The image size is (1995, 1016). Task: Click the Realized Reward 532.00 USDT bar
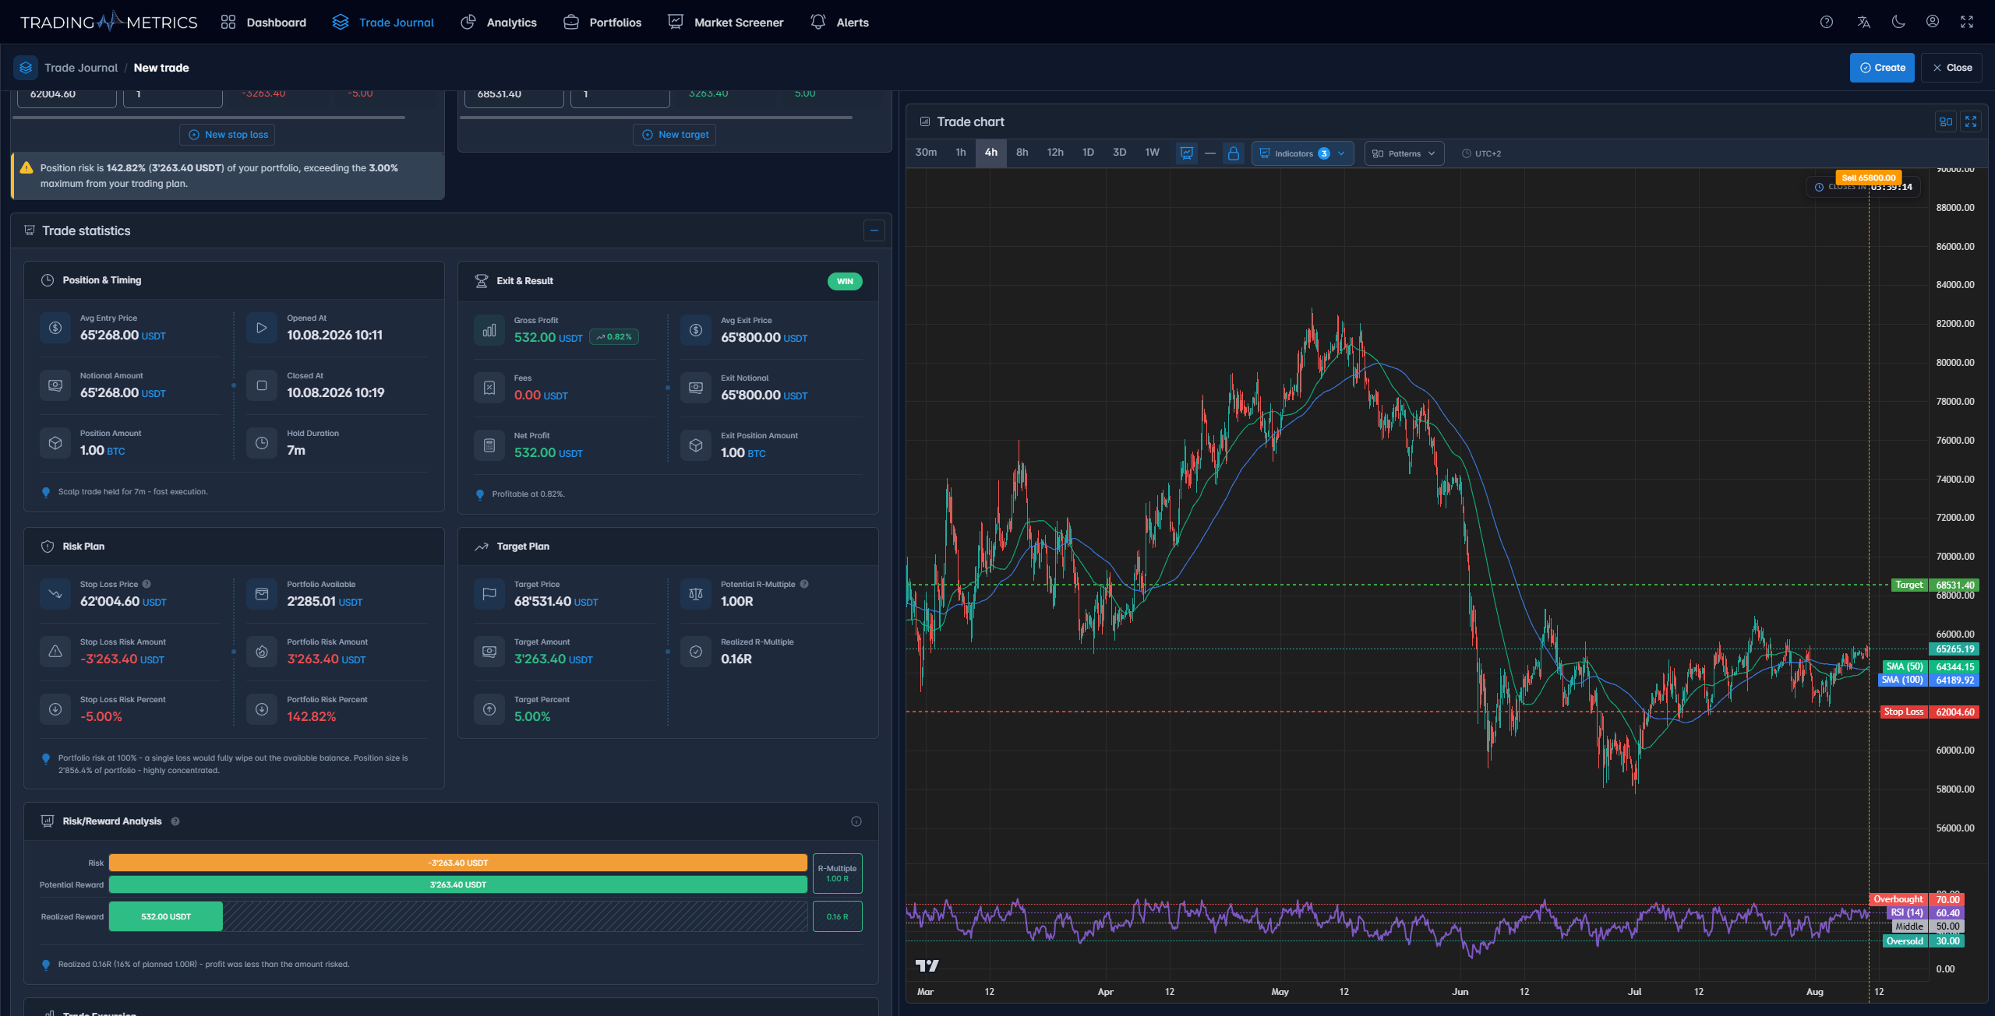166,916
